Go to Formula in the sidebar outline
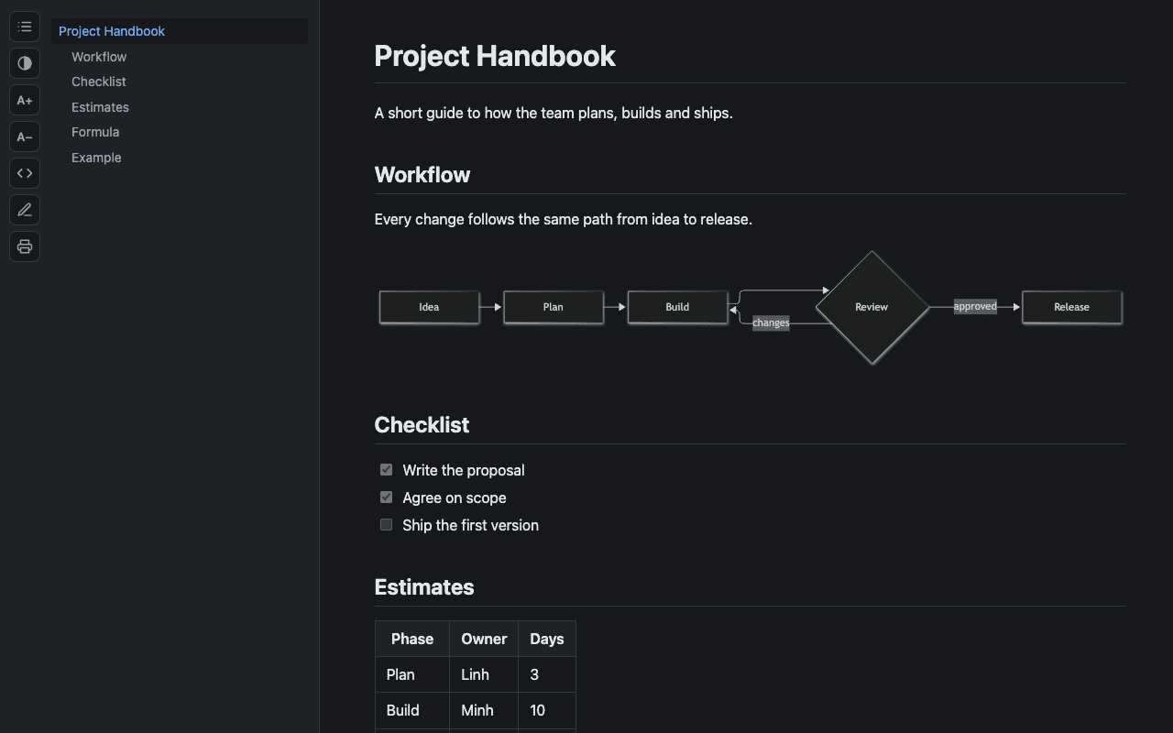 tap(95, 132)
